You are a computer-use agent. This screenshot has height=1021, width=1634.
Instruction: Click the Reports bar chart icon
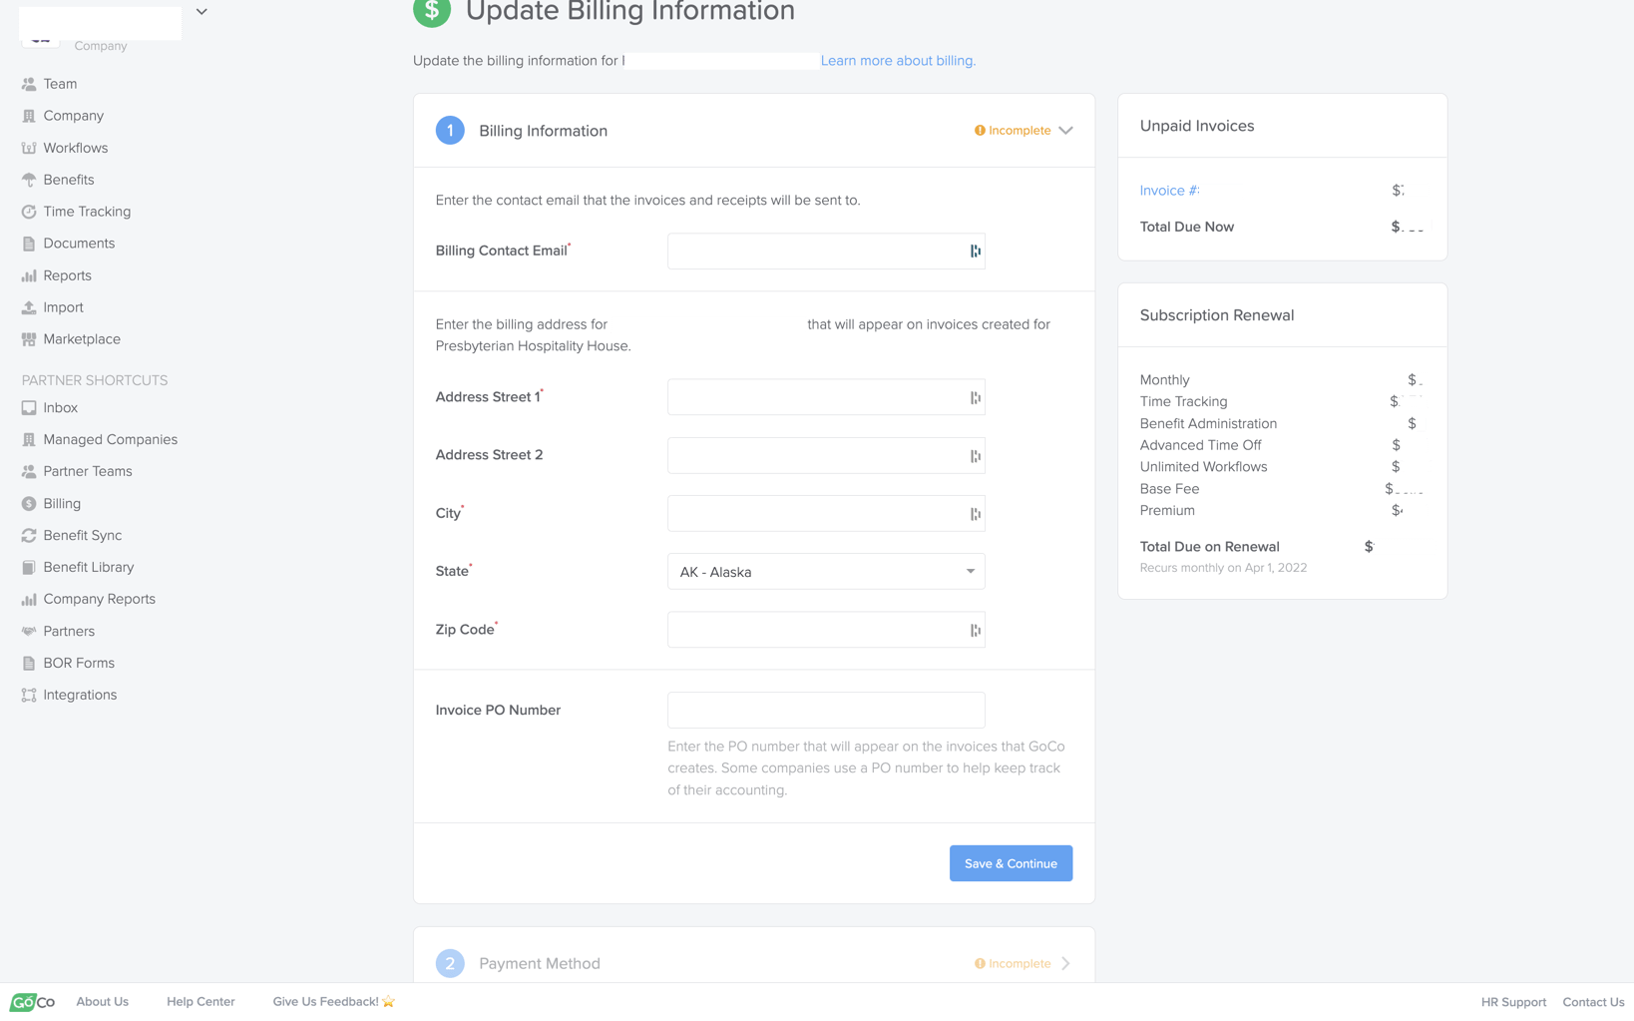(29, 275)
